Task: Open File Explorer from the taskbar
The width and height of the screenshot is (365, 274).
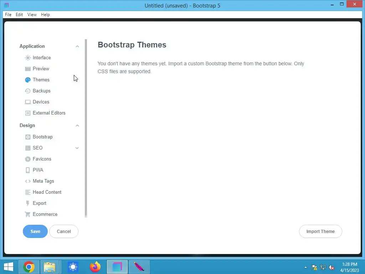Action: coord(50,267)
